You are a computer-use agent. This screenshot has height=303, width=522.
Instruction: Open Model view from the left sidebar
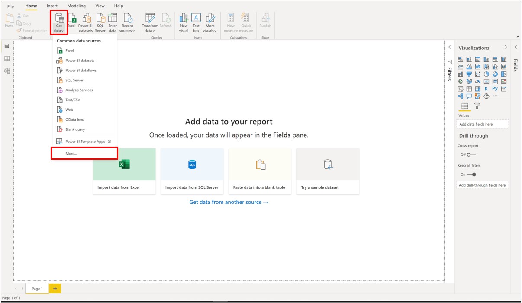[7, 71]
